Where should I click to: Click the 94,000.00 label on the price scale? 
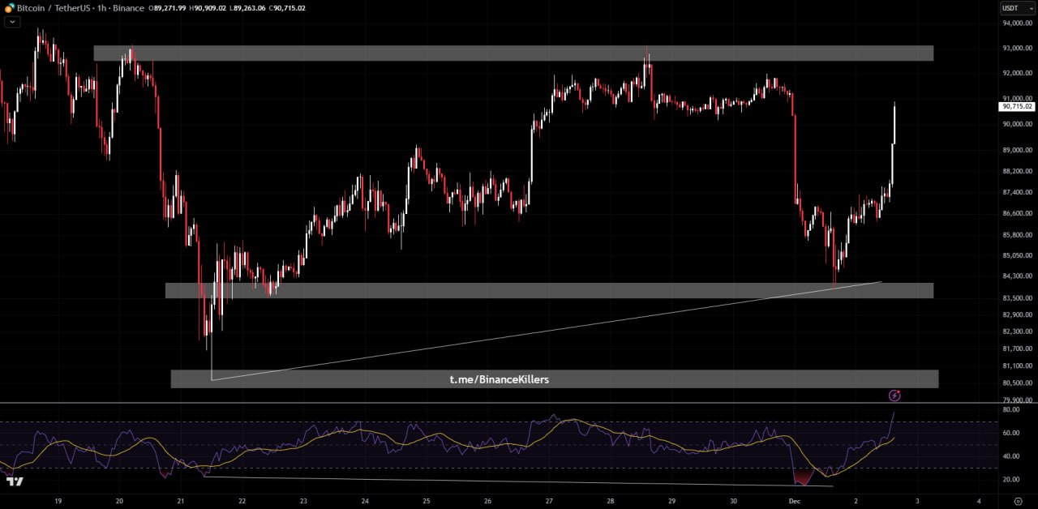[x=1016, y=24]
